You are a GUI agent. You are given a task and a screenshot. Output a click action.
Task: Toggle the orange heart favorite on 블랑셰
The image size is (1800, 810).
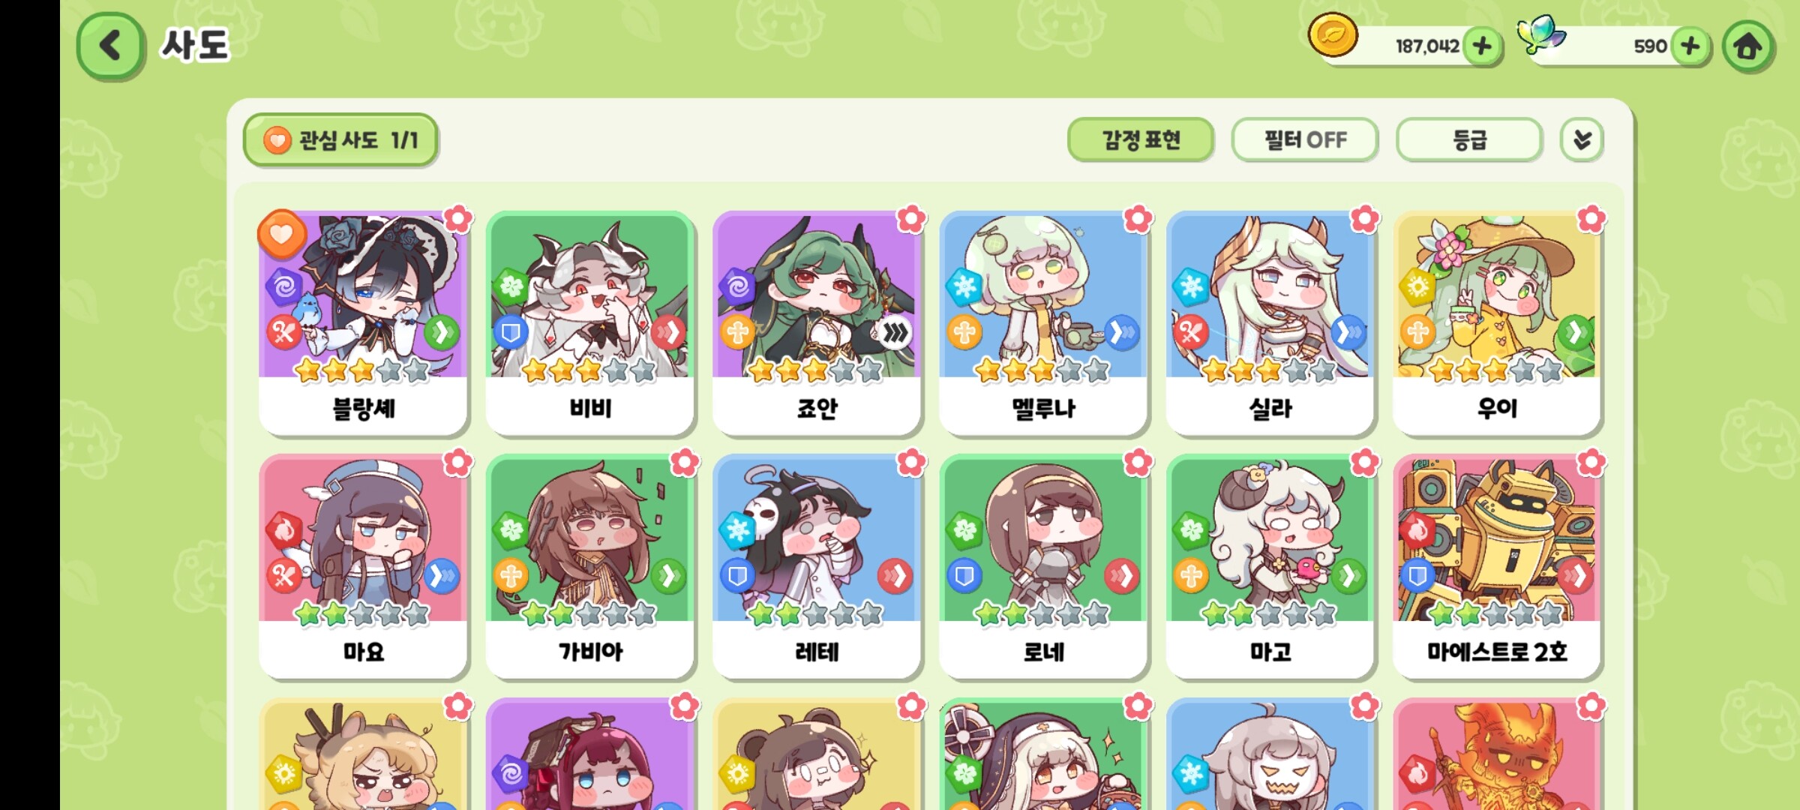[282, 234]
